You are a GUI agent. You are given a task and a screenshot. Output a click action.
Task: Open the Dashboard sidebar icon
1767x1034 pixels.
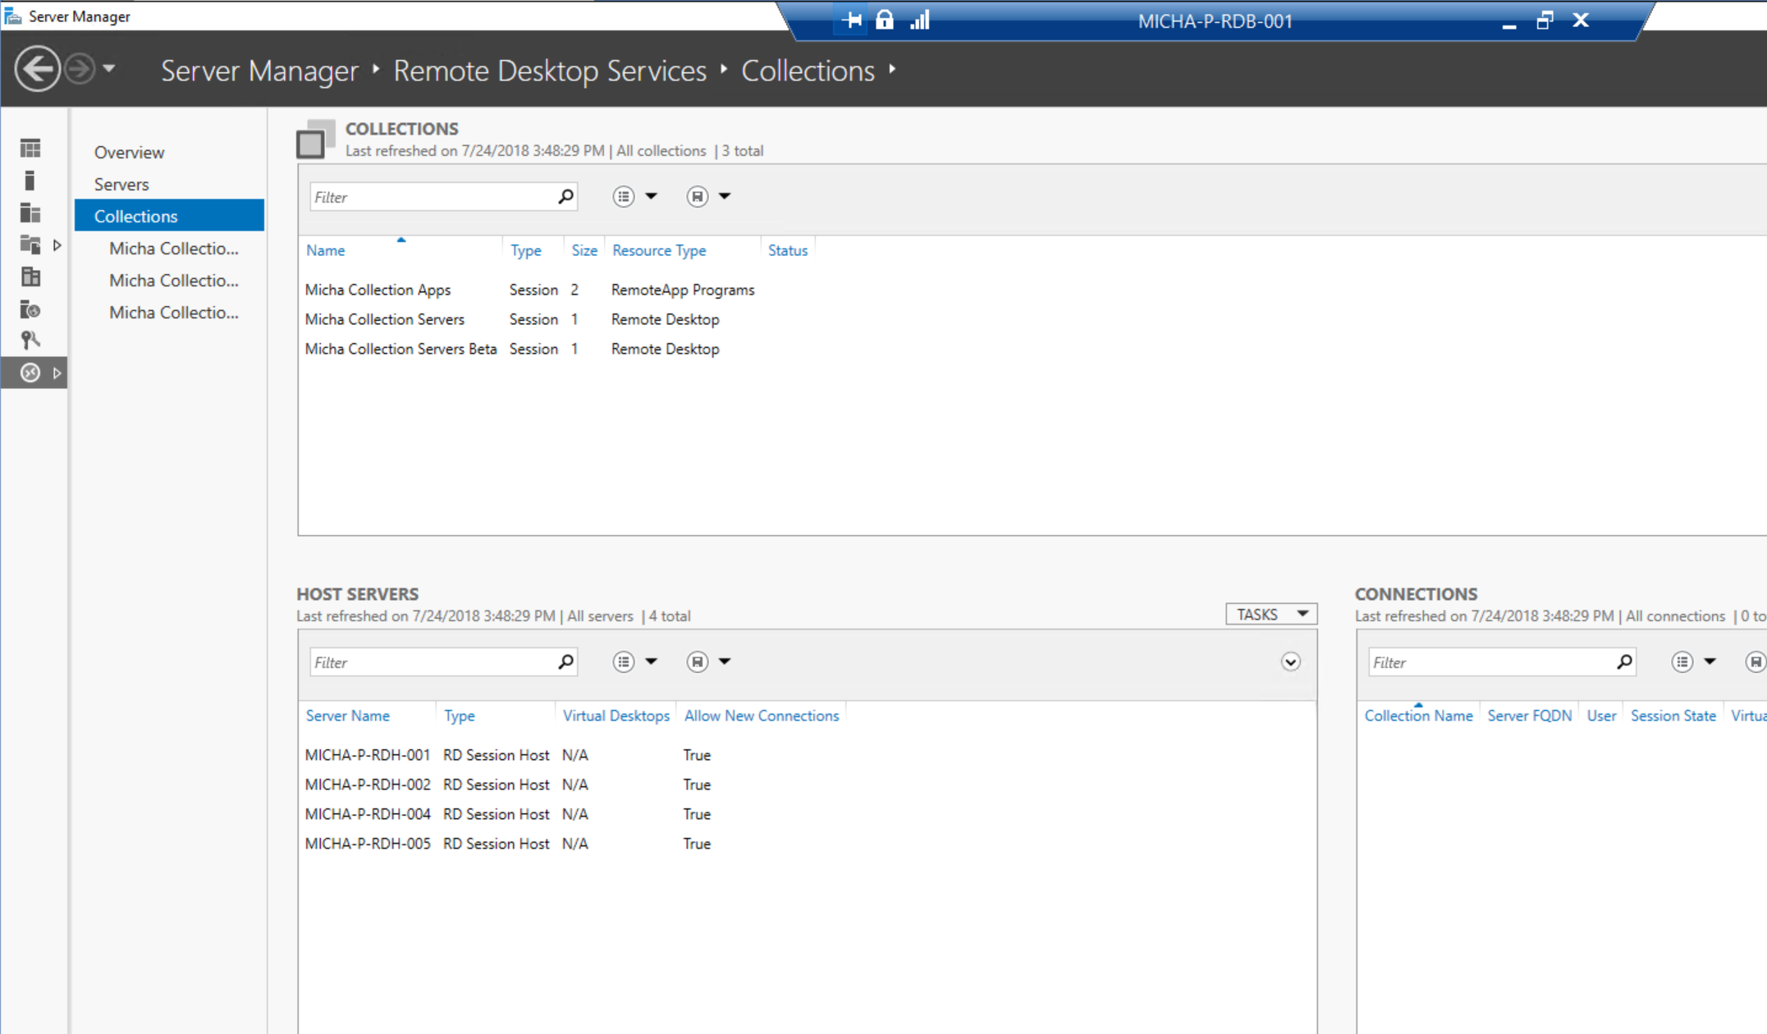(x=30, y=149)
